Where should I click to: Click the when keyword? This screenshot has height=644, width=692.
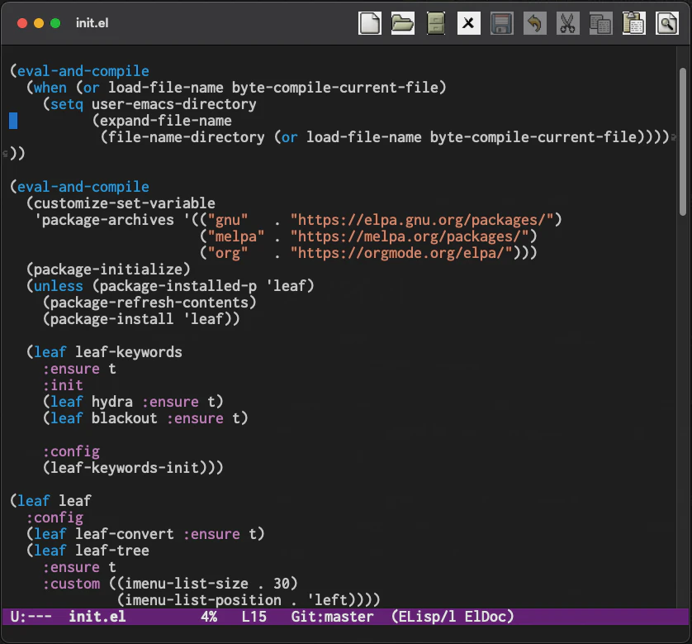coord(50,88)
